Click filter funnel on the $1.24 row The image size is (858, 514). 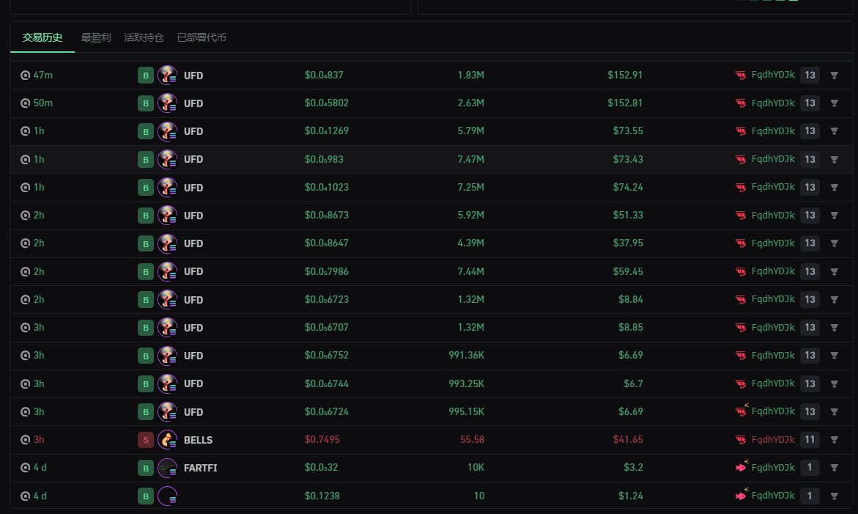pos(834,496)
